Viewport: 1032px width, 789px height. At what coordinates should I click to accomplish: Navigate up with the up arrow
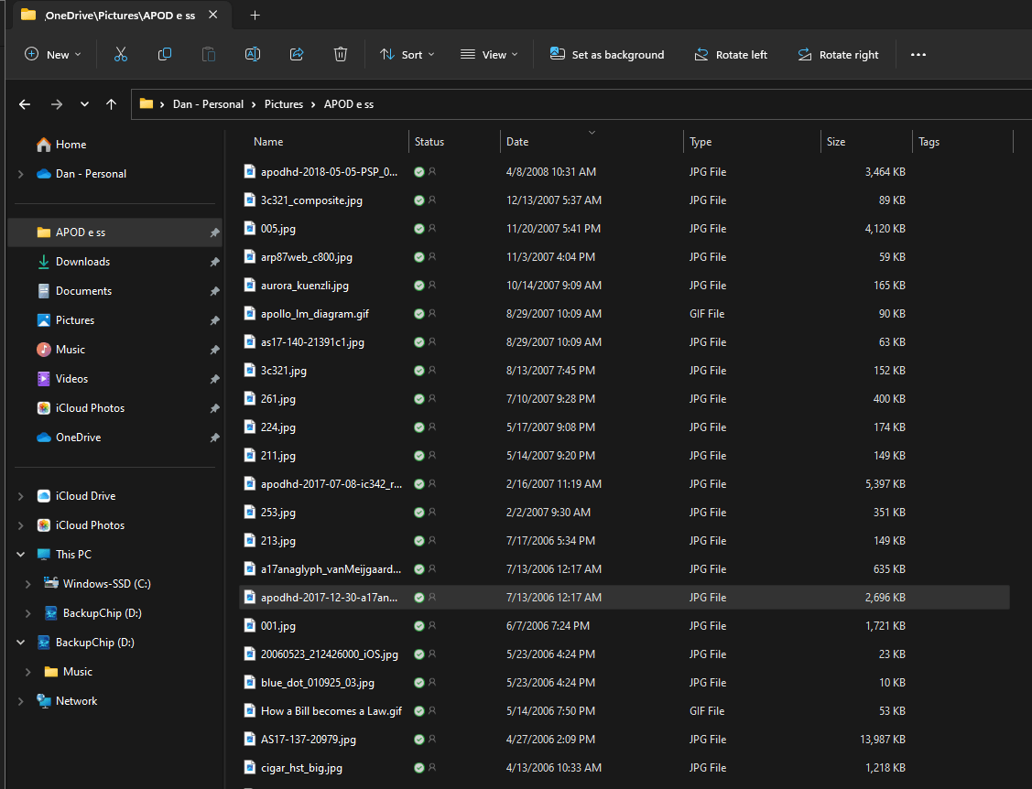click(111, 104)
